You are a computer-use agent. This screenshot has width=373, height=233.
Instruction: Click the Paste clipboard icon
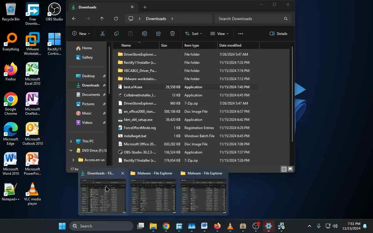click(130, 33)
